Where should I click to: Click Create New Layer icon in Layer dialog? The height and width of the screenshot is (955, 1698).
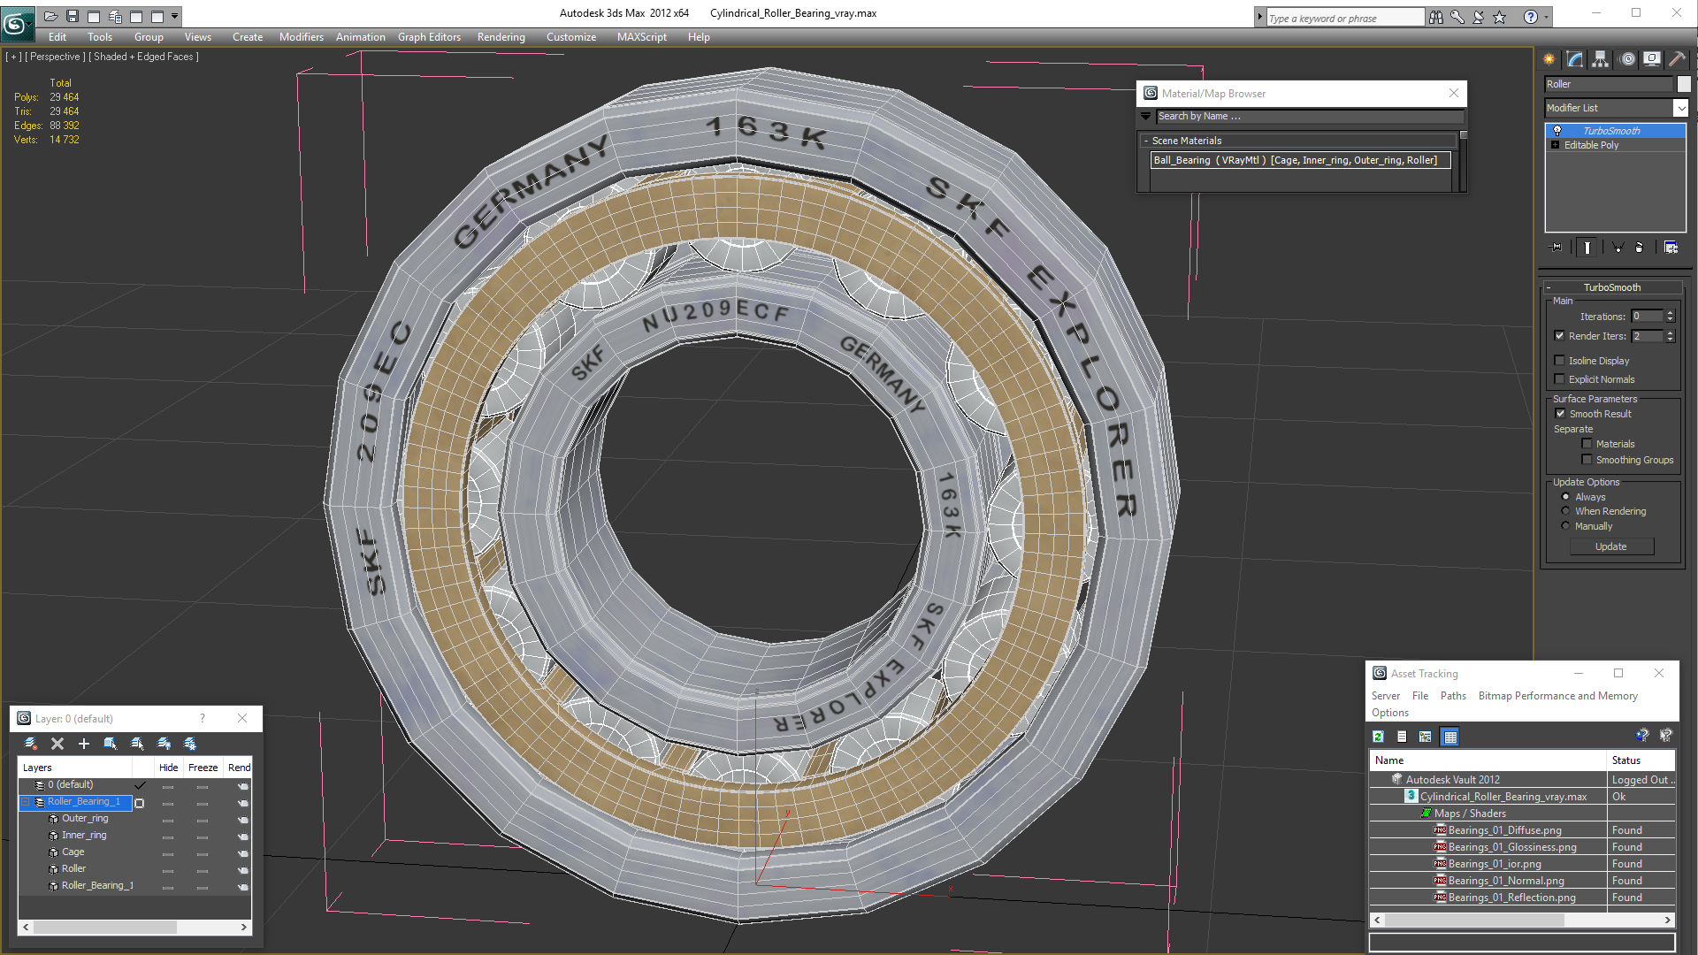click(x=31, y=744)
